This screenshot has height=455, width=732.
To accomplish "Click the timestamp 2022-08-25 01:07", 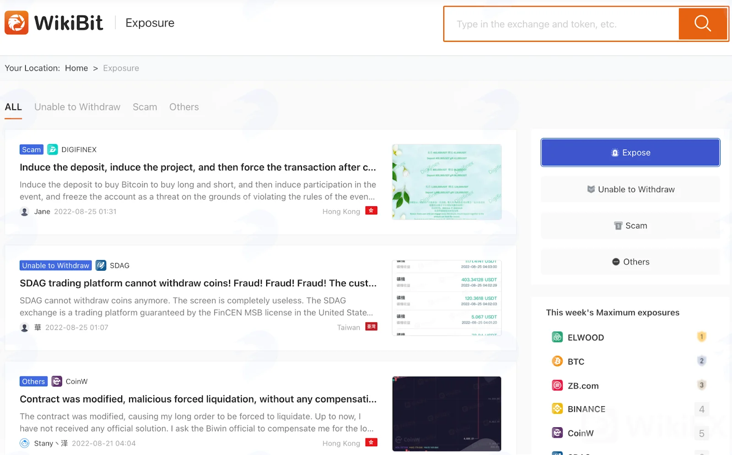I will click(77, 327).
